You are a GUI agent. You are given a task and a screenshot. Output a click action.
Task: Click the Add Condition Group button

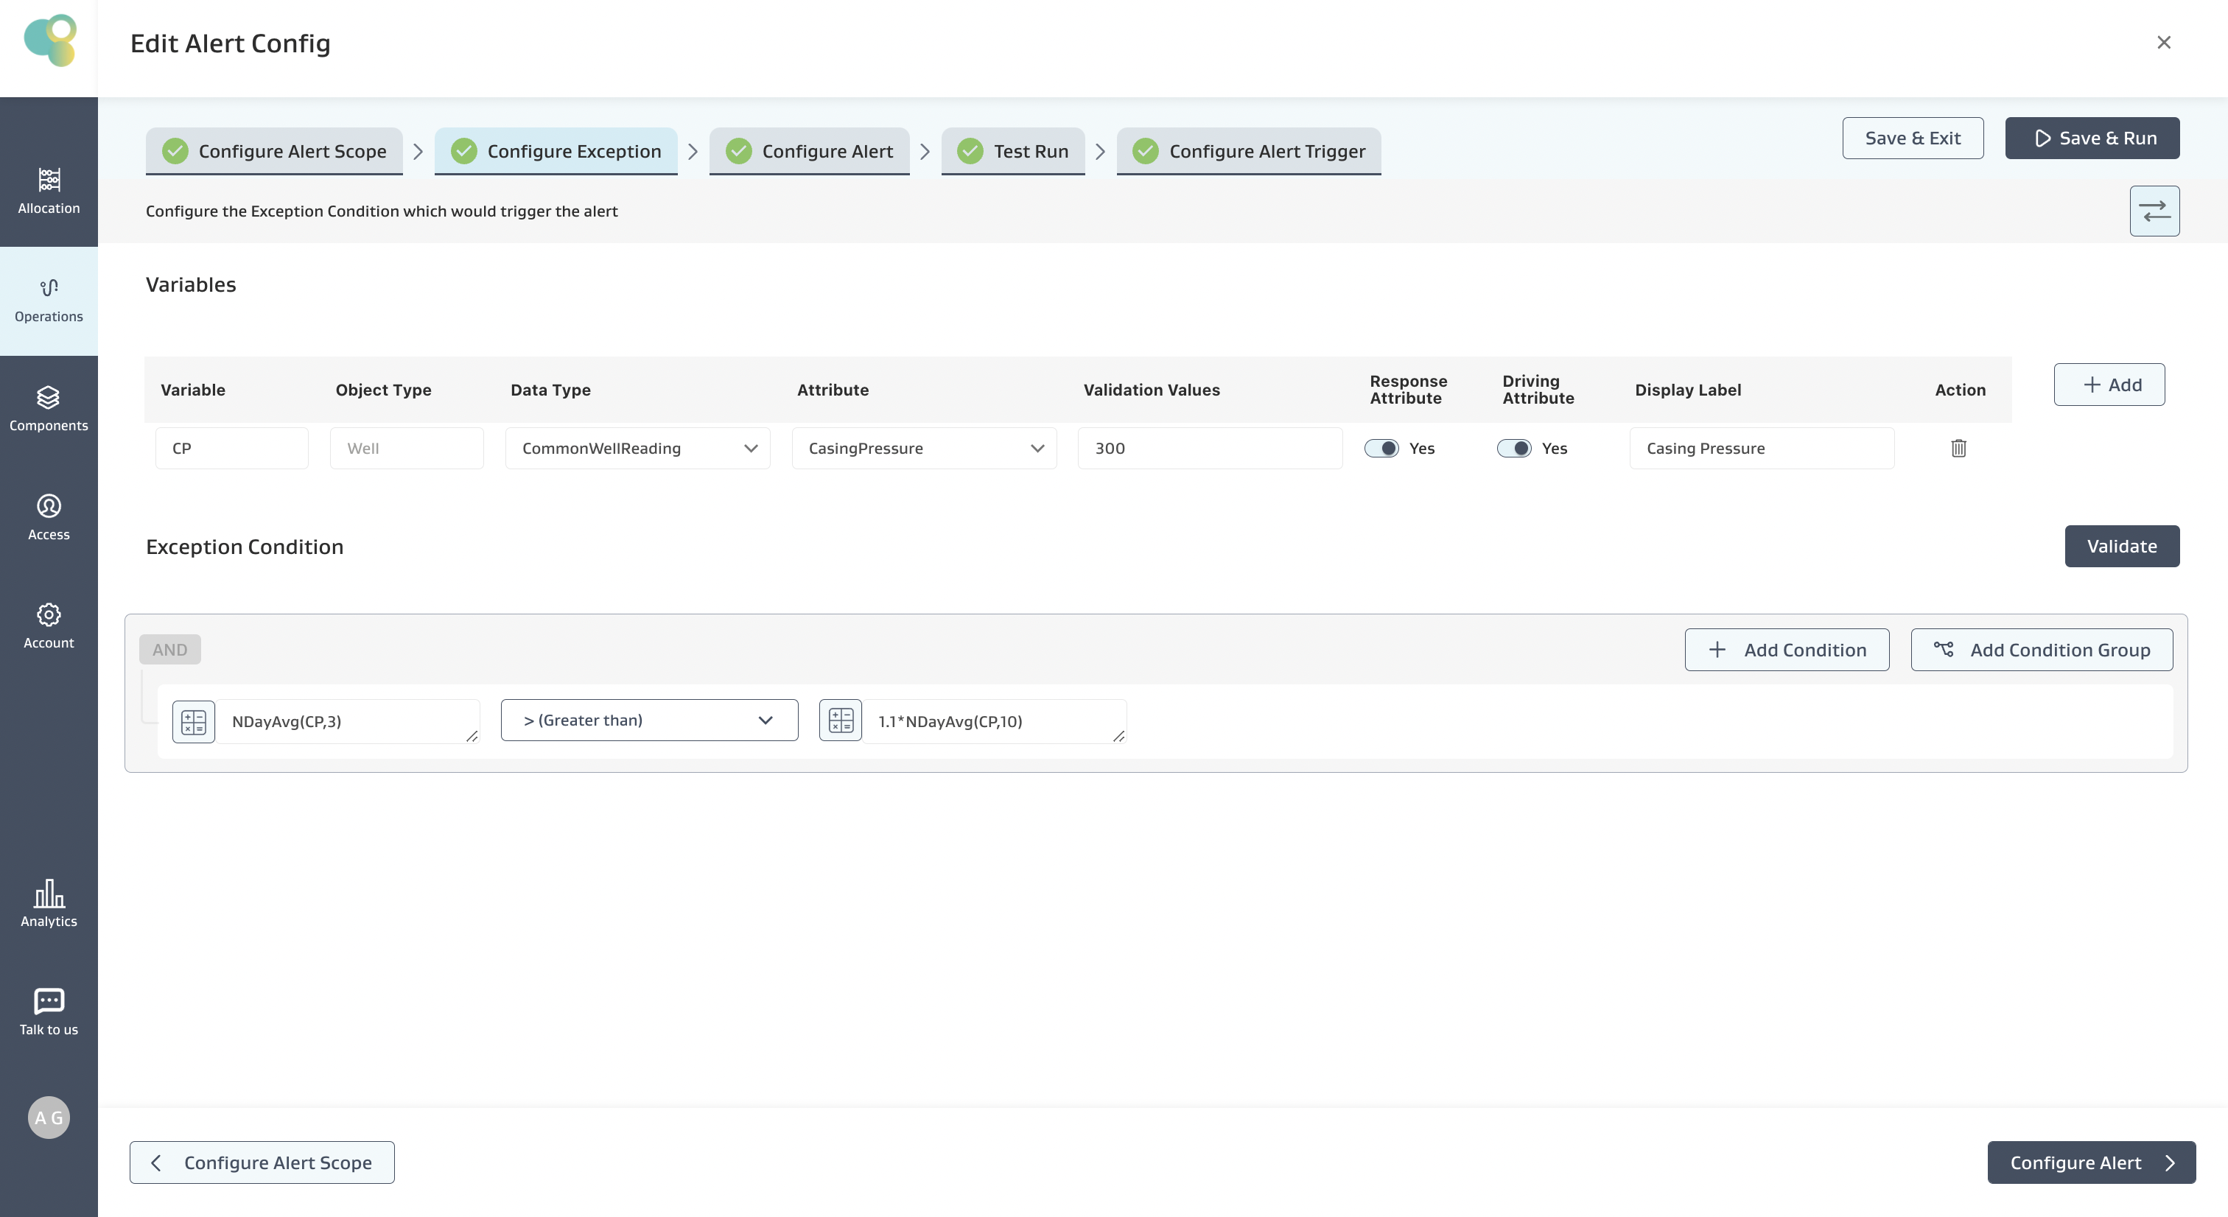tap(2041, 650)
